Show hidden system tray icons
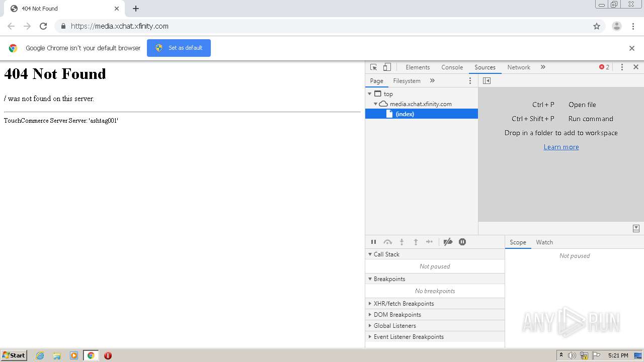Image resolution: width=644 pixels, height=362 pixels. click(561, 355)
